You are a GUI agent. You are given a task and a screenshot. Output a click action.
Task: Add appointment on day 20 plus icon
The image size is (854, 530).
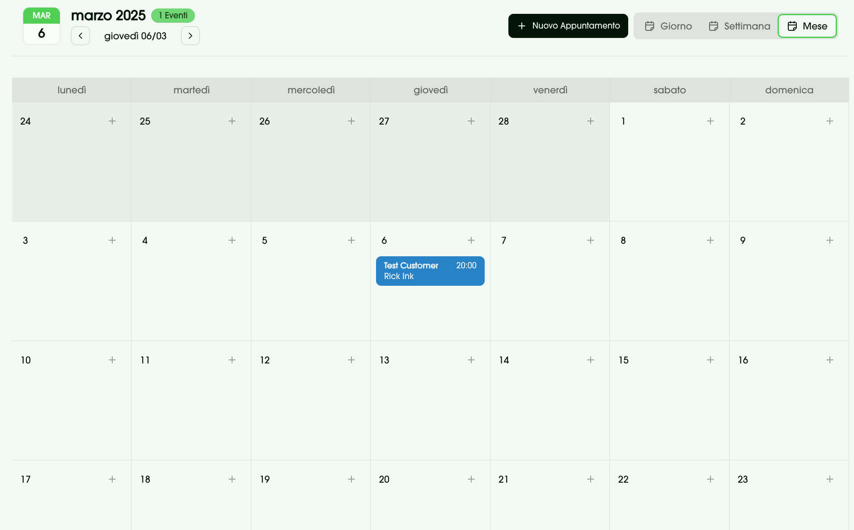[471, 479]
